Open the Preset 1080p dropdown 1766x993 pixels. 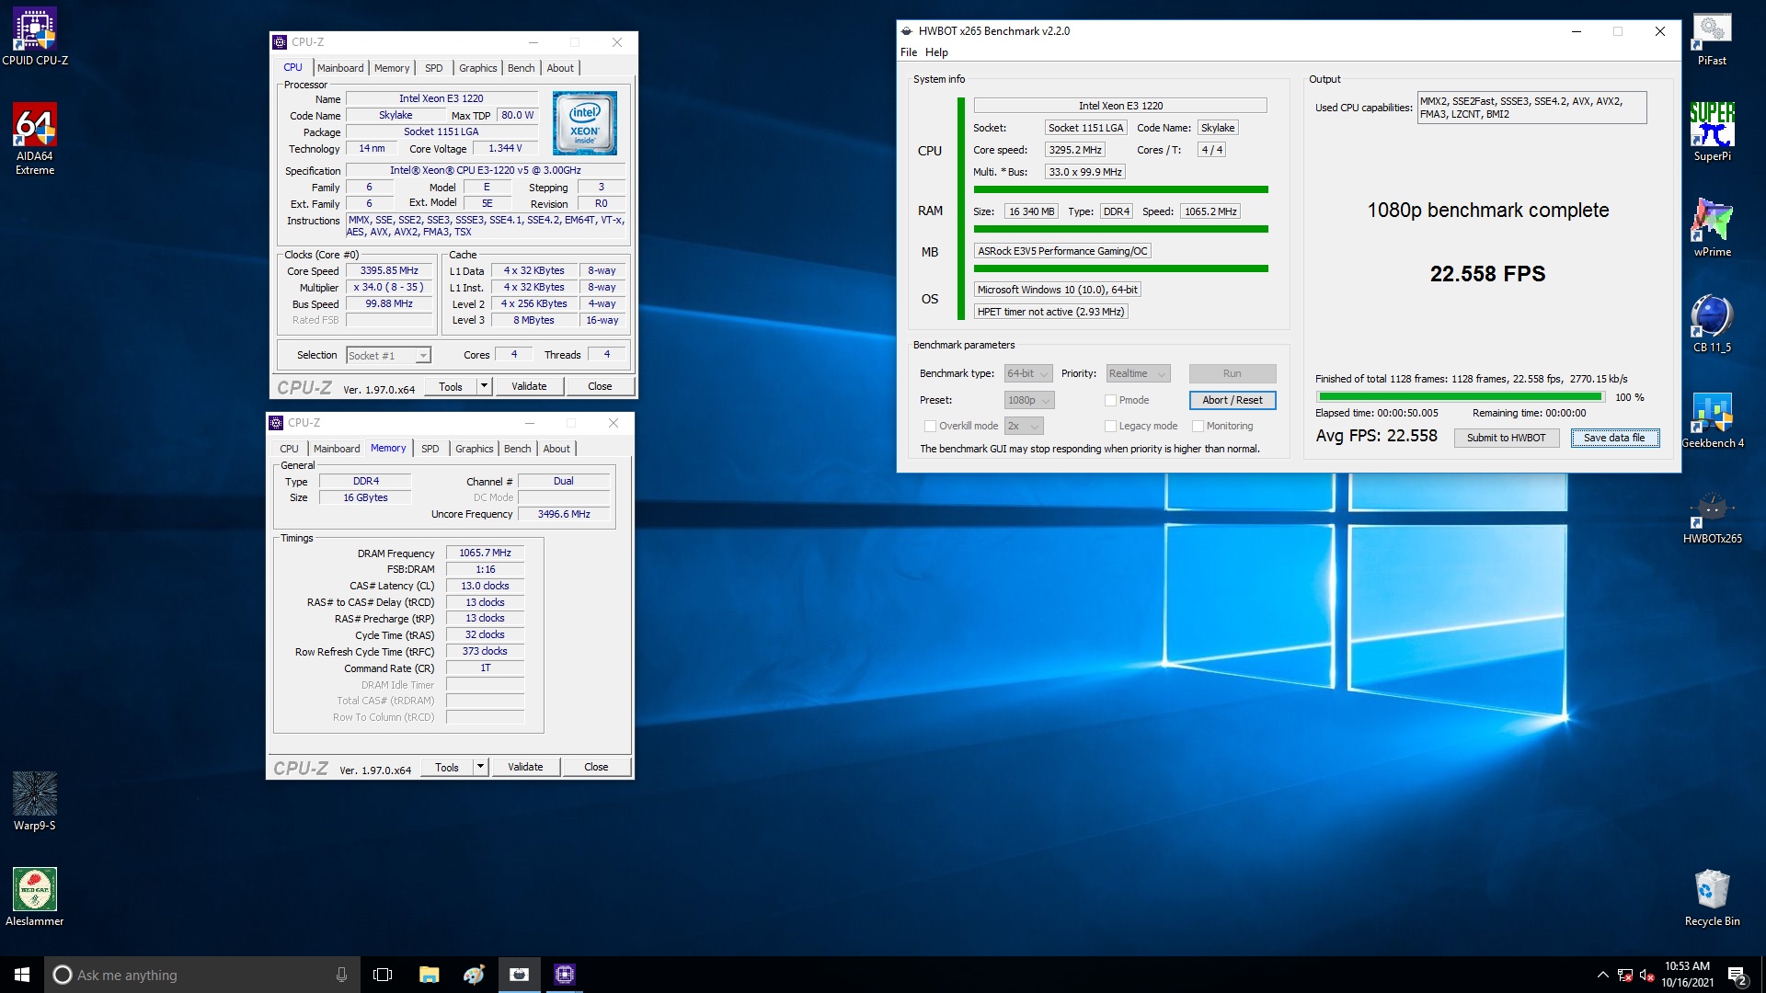click(x=1029, y=400)
